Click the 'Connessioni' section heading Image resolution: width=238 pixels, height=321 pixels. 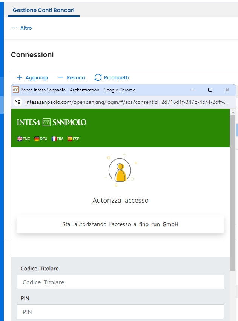(x=32, y=55)
